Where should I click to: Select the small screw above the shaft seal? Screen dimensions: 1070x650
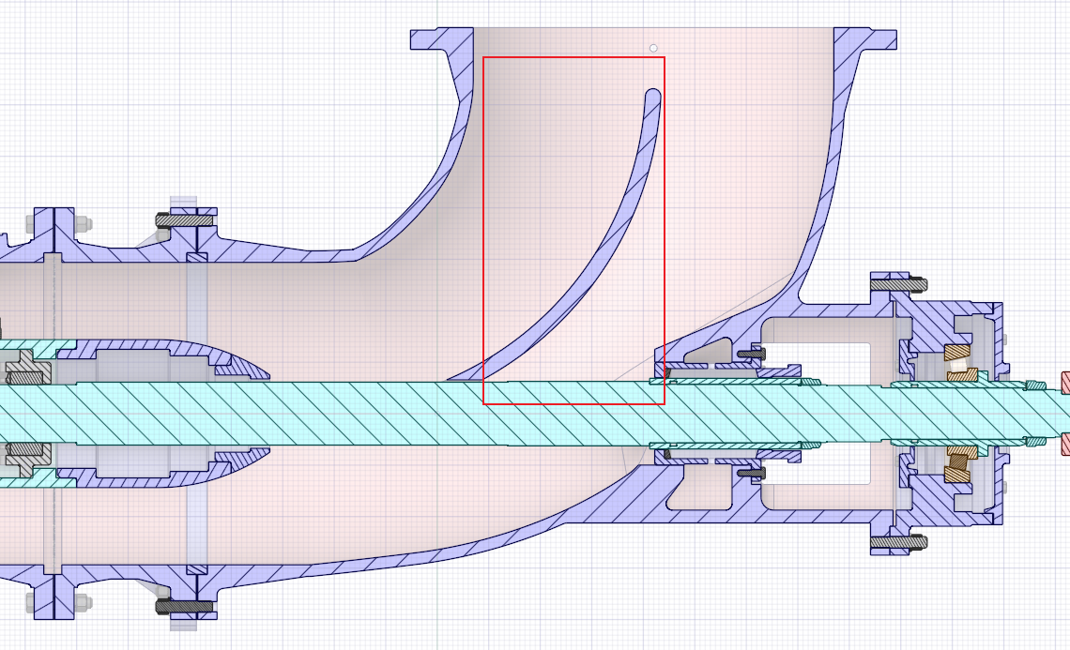tap(750, 354)
